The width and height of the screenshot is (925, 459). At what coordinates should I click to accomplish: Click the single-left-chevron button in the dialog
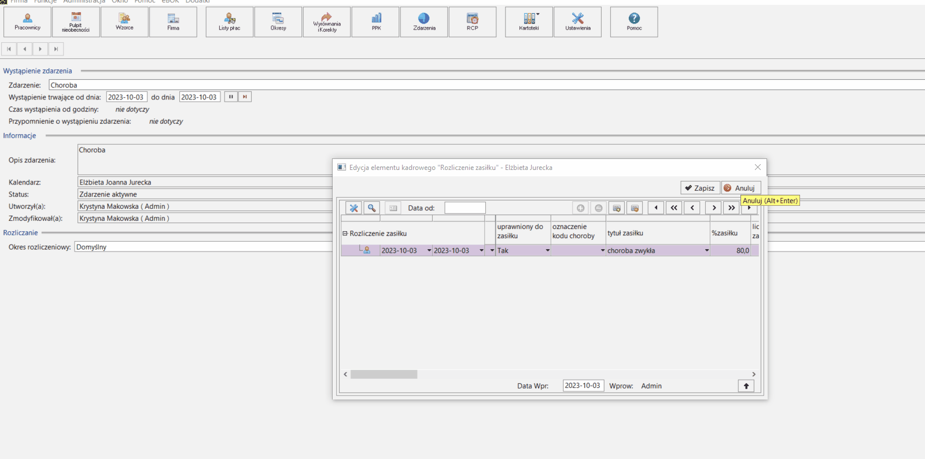pyautogui.click(x=692, y=208)
